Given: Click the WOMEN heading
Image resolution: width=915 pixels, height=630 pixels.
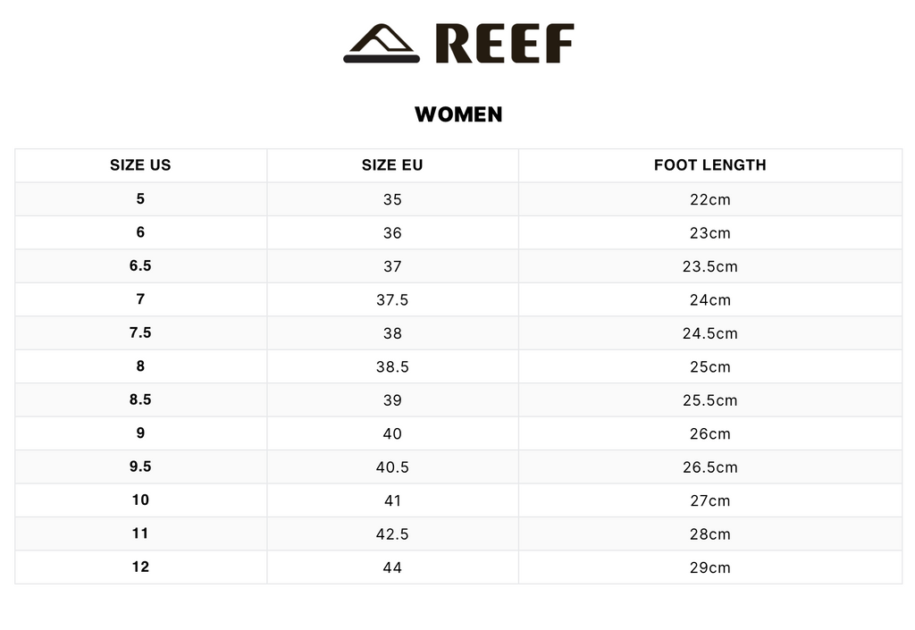Looking at the screenshot, I should [458, 114].
